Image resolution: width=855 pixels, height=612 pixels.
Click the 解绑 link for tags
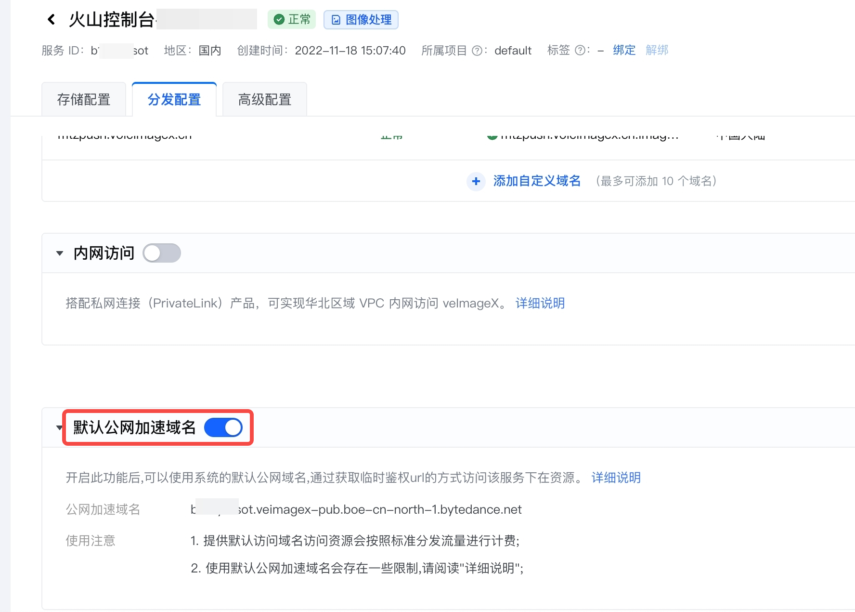657,50
